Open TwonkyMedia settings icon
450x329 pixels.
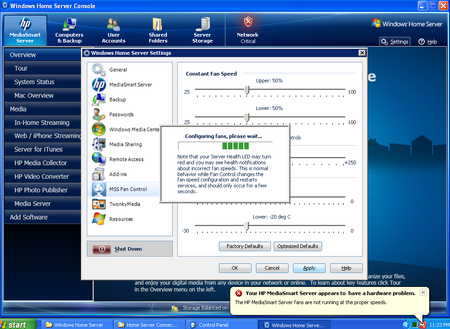click(x=99, y=204)
